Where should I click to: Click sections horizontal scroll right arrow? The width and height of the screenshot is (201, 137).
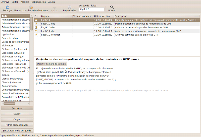28,103
